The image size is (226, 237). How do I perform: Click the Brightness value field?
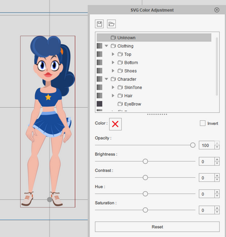coord(206,161)
